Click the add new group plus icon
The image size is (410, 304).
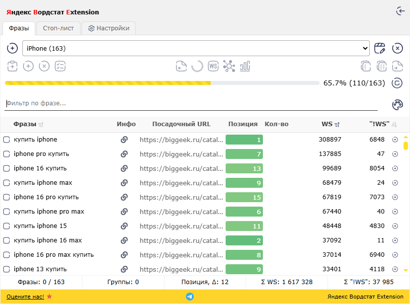click(12, 48)
